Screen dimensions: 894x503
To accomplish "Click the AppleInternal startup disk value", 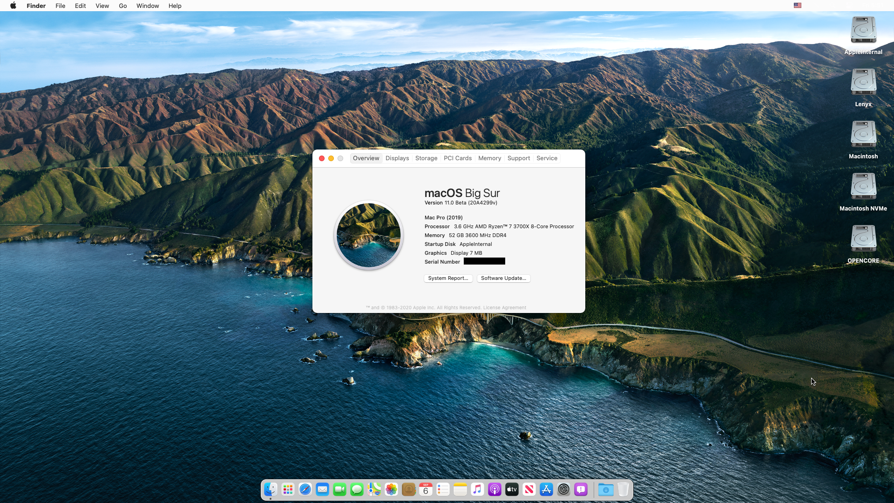I will pyautogui.click(x=475, y=244).
